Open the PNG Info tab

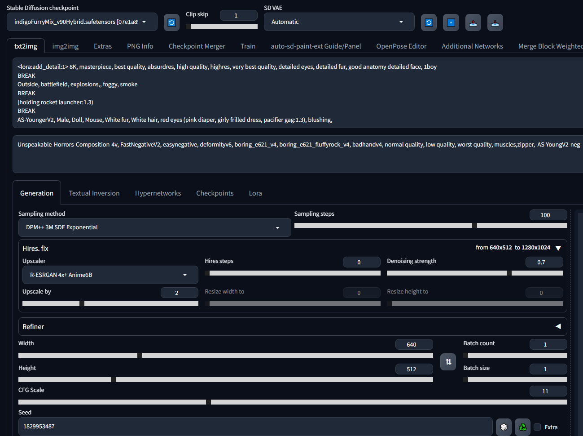point(140,46)
